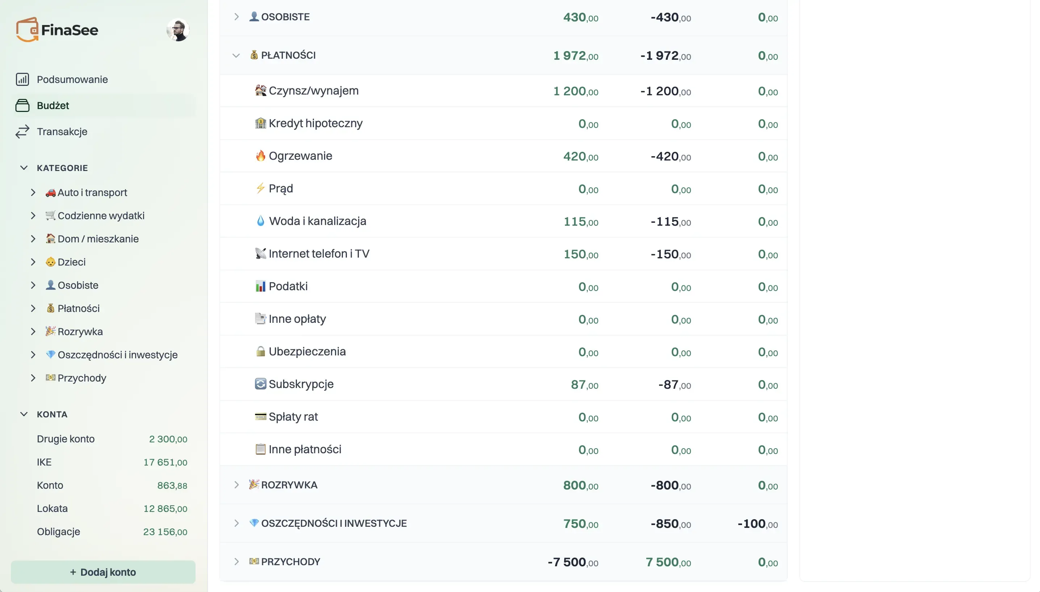The height and width of the screenshot is (592, 1040).
Task: Edit the Czynsz/wynajem planned amount 1 200,00
Action: tap(576, 91)
